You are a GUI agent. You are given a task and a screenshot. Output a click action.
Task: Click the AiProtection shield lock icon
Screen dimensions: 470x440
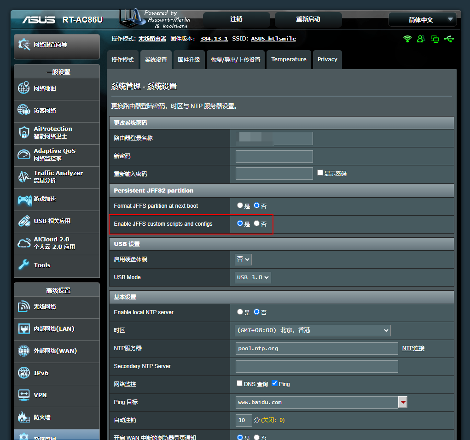pyautogui.click(x=24, y=133)
